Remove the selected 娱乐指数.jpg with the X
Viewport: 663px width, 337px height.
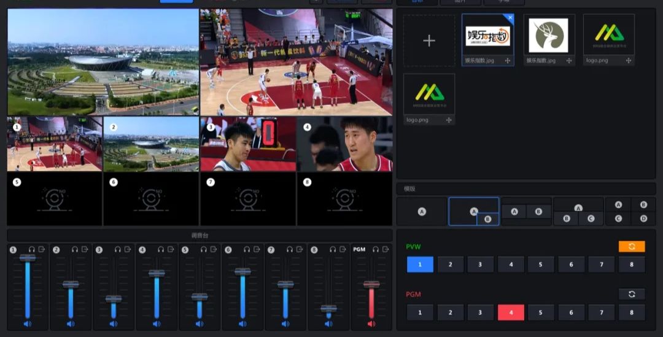click(510, 18)
